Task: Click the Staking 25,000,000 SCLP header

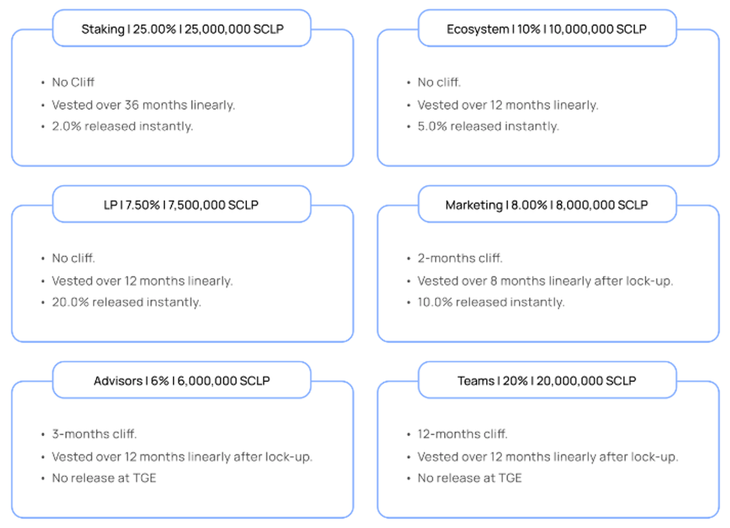Action: (x=182, y=29)
